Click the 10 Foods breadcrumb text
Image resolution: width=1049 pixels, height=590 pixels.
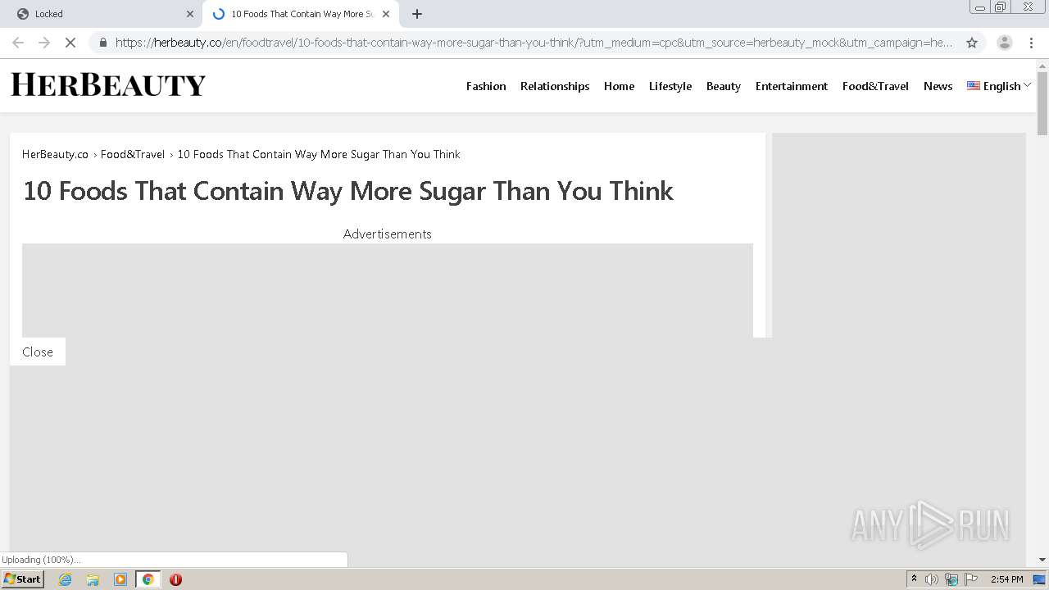coord(319,154)
